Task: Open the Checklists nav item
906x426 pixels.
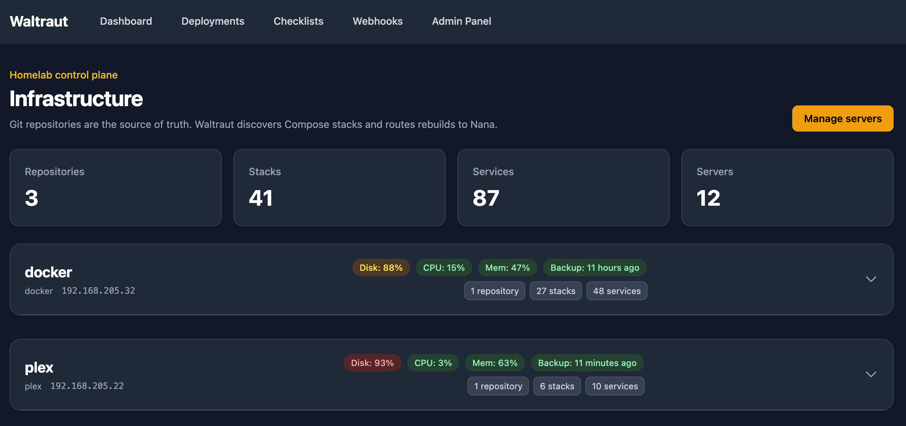Action: tap(298, 21)
